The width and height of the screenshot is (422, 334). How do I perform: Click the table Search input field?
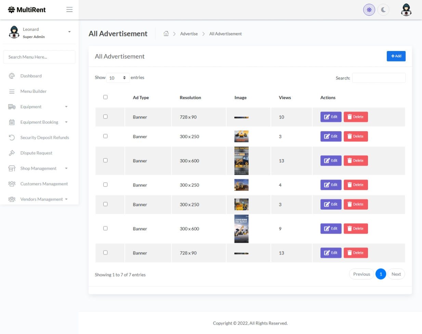coord(379,78)
